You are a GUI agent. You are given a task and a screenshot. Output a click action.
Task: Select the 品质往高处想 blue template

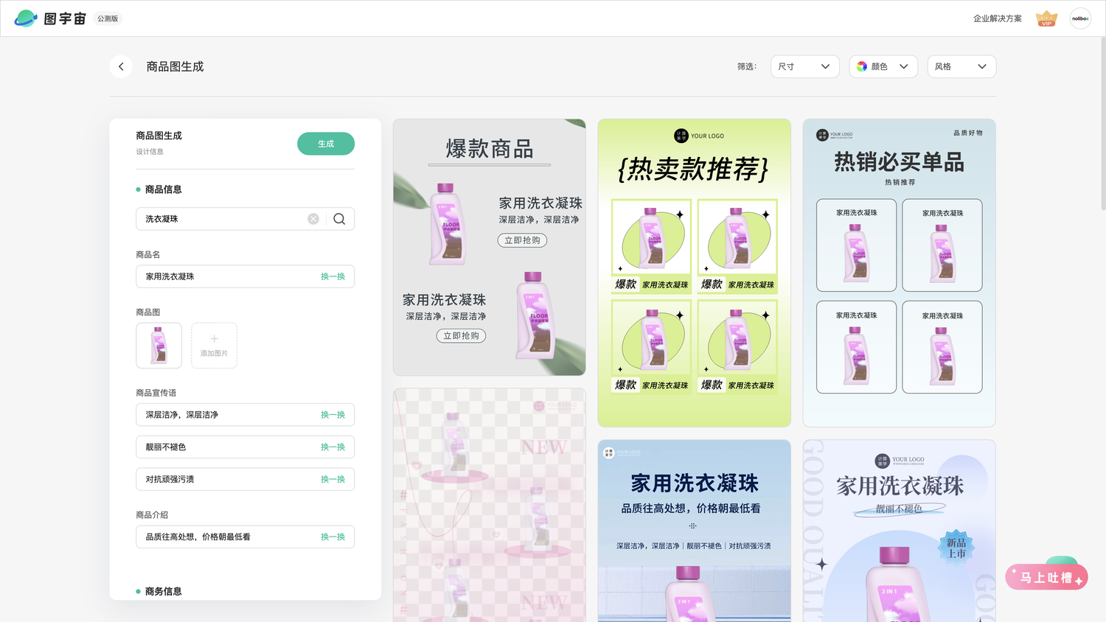[695, 531]
